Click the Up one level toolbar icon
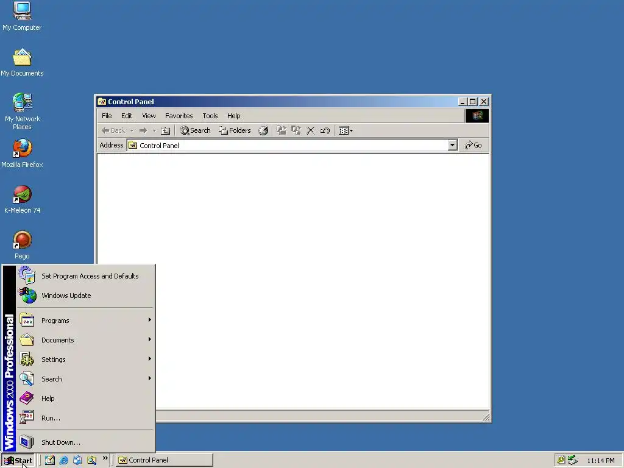This screenshot has height=468, width=624. point(166,130)
